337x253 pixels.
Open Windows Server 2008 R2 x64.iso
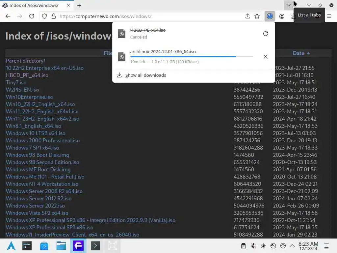click(x=44, y=191)
